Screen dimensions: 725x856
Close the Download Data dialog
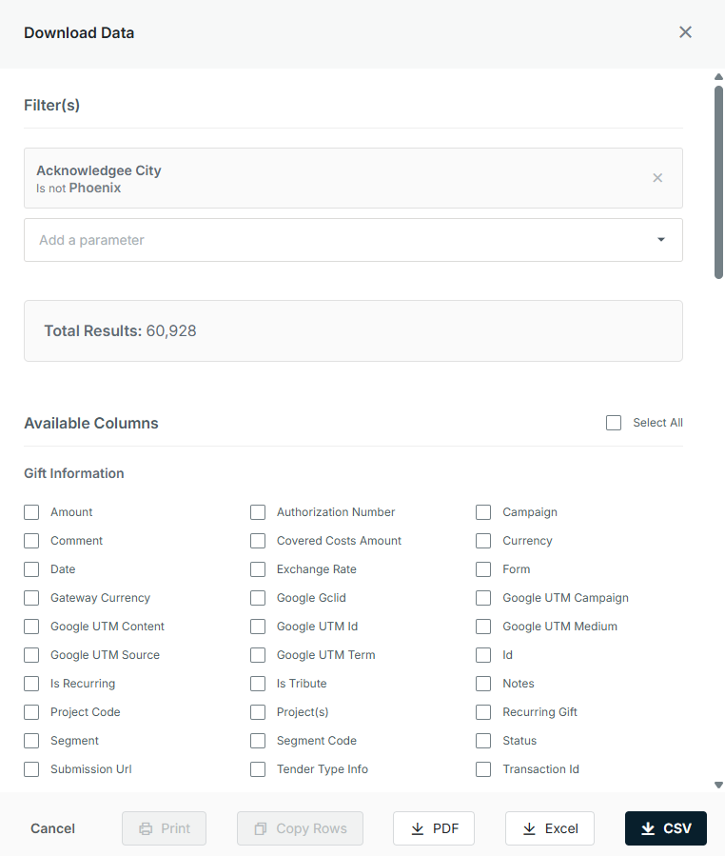(685, 32)
